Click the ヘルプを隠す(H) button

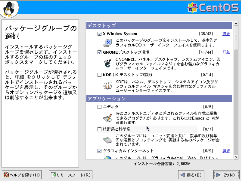[x=22, y=175]
